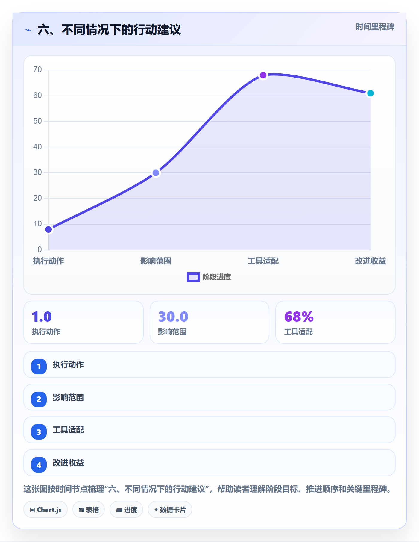Click the 影响范围 text in the numbered list
Viewport: 419px width, 542px height.
(68, 398)
